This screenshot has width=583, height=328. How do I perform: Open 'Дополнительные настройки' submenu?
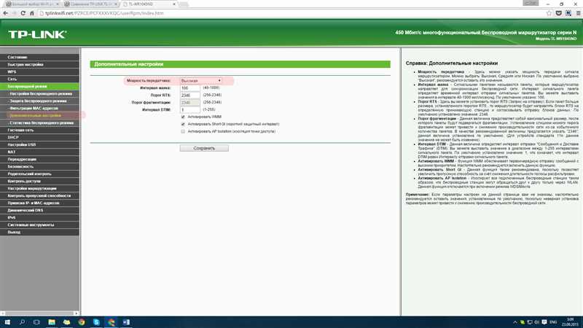(x=40, y=116)
